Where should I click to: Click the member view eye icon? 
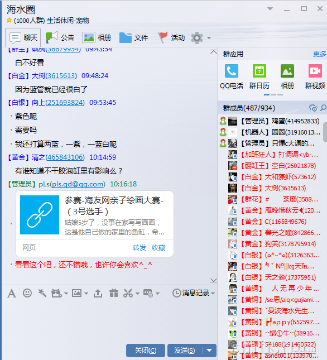click(x=313, y=108)
